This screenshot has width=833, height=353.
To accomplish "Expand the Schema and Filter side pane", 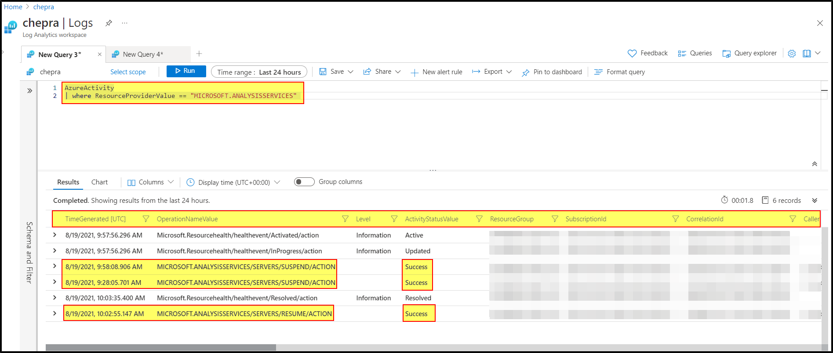I will (x=29, y=91).
